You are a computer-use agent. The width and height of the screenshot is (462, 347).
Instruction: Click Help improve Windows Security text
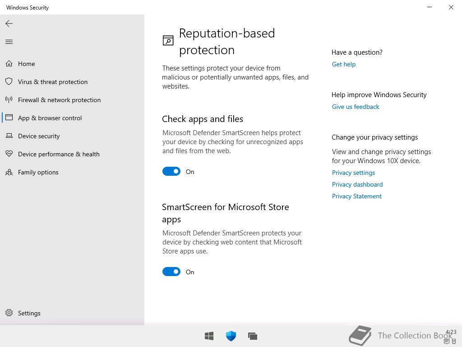tap(379, 95)
